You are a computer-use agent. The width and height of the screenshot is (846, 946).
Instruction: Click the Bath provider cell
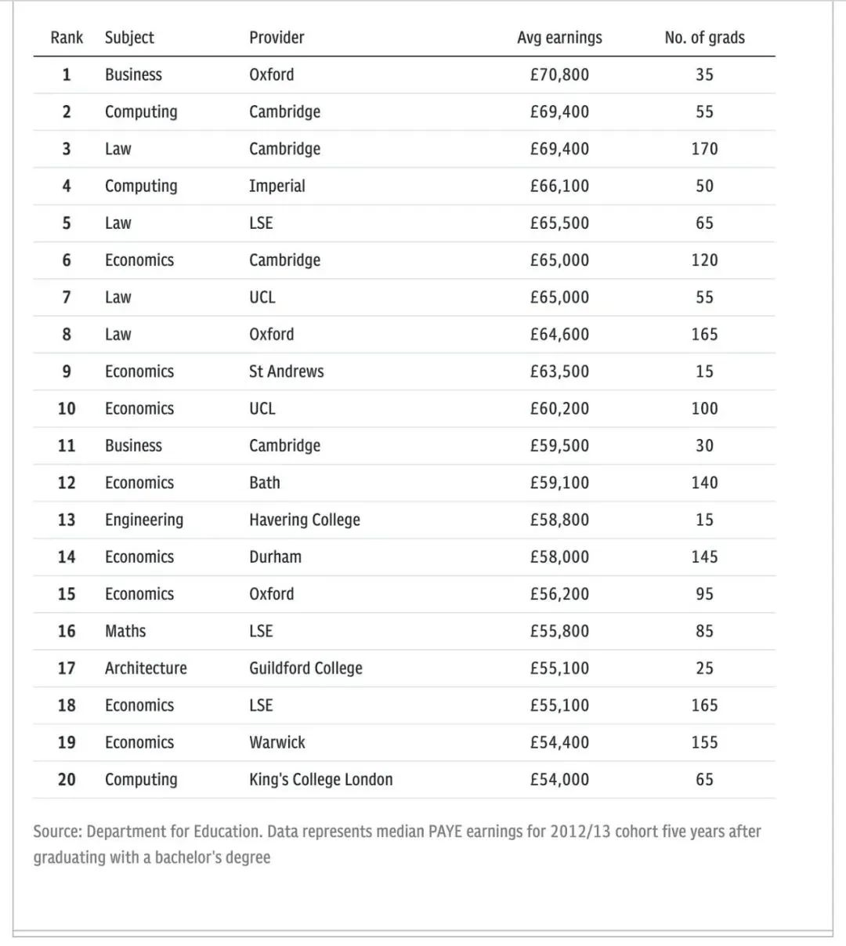click(264, 483)
